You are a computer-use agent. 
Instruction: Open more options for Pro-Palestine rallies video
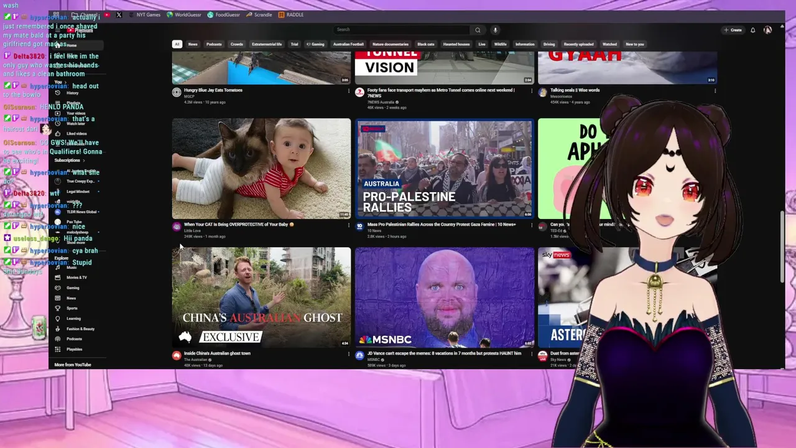[531, 225]
